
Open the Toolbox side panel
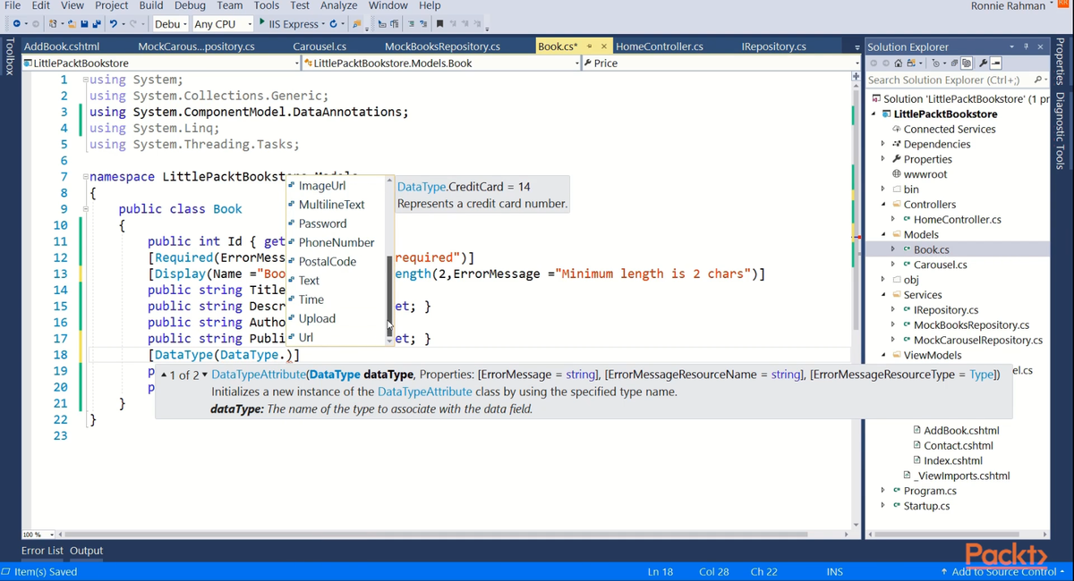pyautogui.click(x=10, y=56)
